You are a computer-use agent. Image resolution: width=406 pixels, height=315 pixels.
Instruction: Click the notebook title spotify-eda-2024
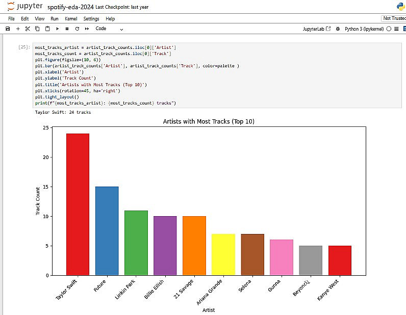pyautogui.click(x=70, y=7)
